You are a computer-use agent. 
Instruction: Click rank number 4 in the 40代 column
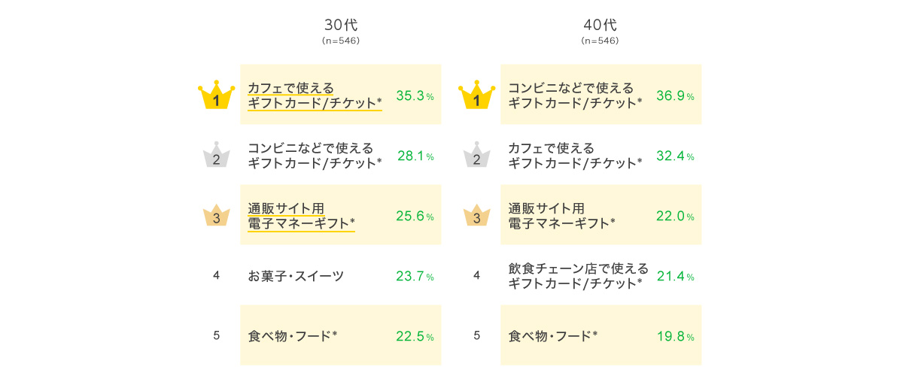pos(476,275)
